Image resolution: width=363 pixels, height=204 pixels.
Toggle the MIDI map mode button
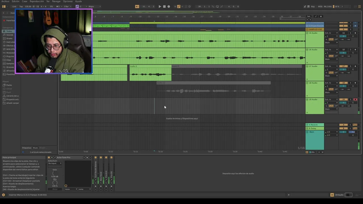click(320, 7)
